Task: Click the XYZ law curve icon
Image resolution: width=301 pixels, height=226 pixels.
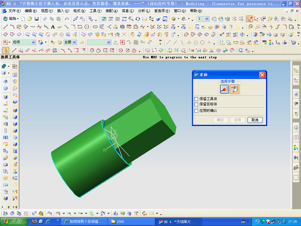Action: coord(129,27)
